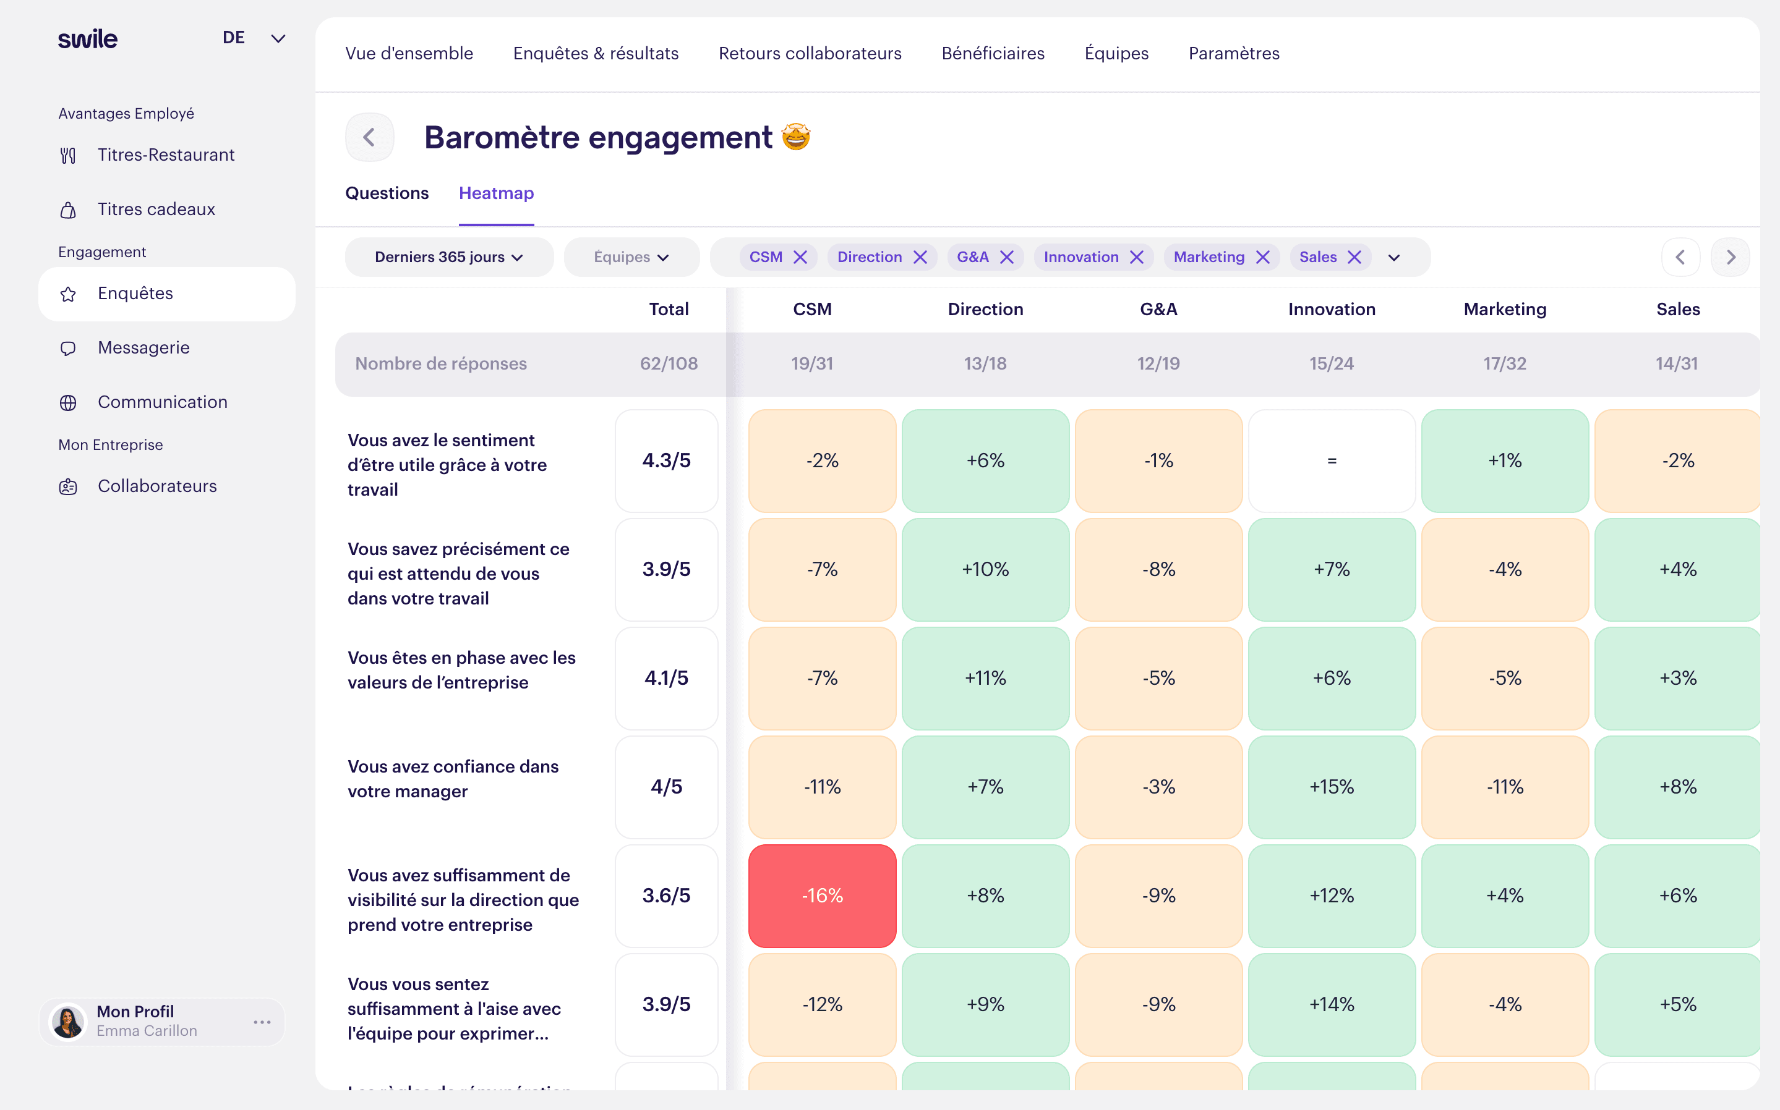
Task: Go to the Bénéficiaires section
Action: [x=993, y=53]
